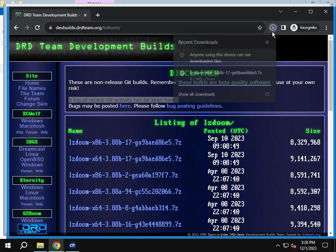The image size is (336, 252).
Task: Bookmark this page with star icon
Action: (260, 28)
